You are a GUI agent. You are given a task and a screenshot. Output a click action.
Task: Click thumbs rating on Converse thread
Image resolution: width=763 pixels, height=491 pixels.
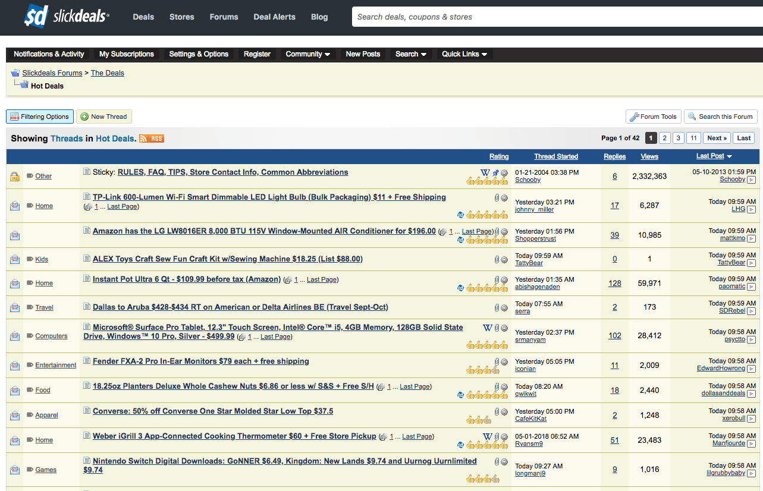coord(479,420)
